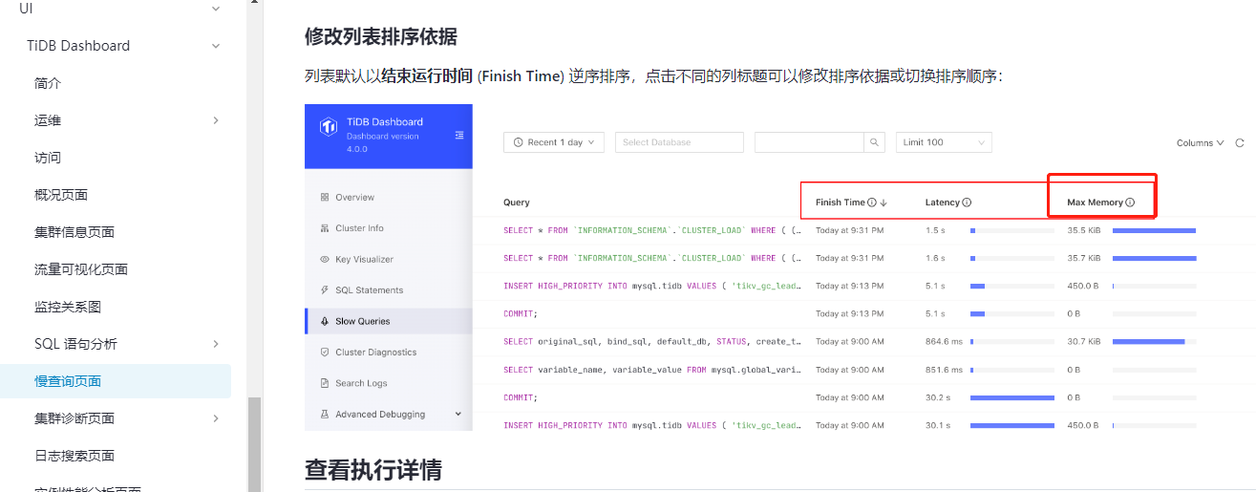Click the 1.6 s latency row query

point(652,258)
